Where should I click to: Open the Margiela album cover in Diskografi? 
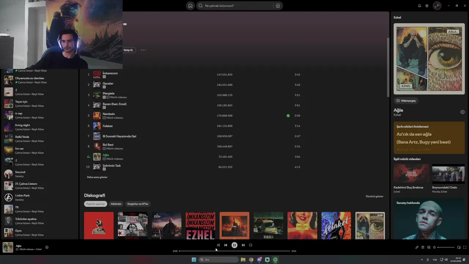[x=268, y=225]
